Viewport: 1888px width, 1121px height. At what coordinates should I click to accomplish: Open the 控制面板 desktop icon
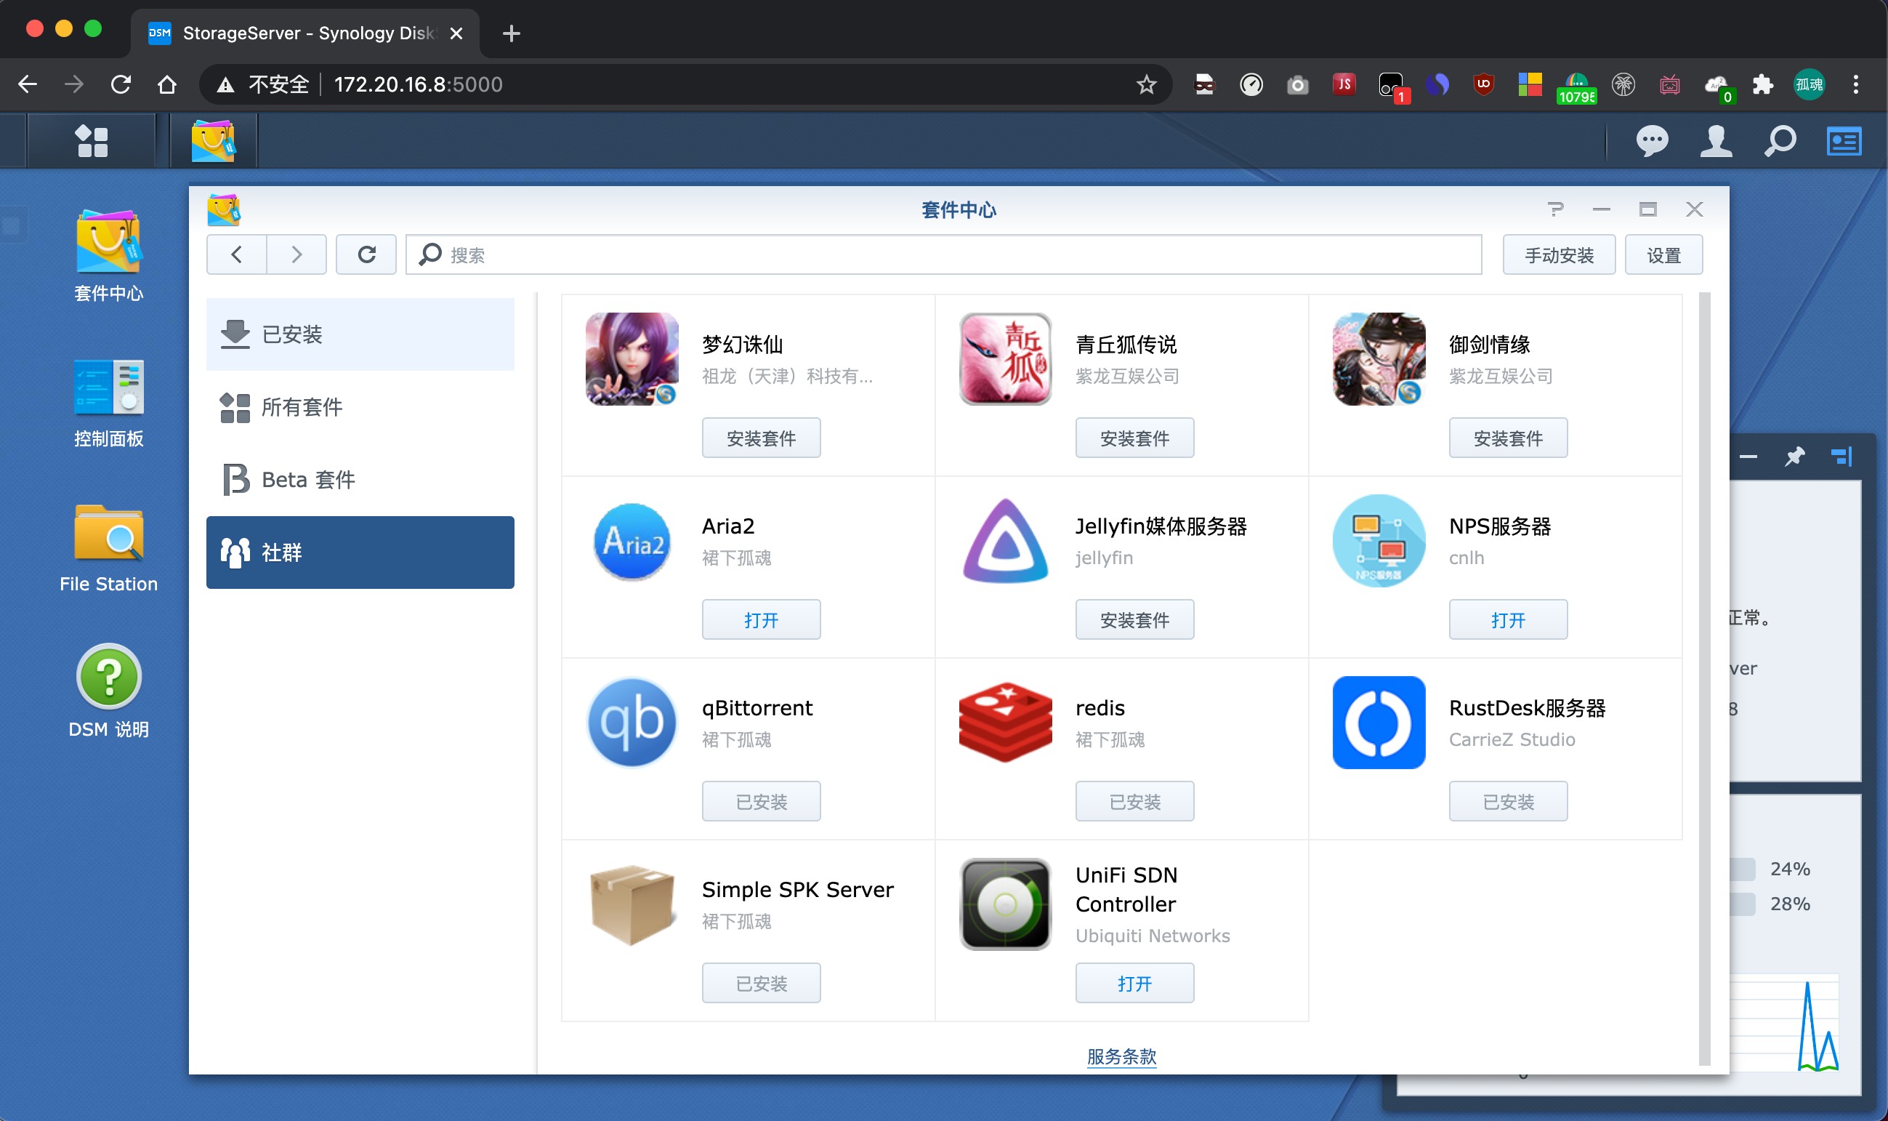(x=109, y=403)
